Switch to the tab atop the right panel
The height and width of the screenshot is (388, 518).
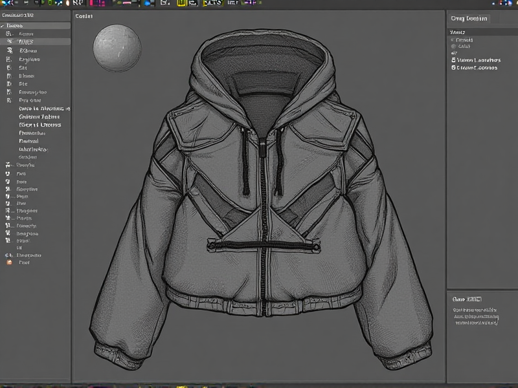469,19
